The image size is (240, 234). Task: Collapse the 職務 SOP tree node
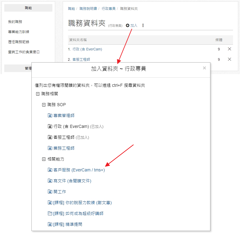(x=44, y=105)
